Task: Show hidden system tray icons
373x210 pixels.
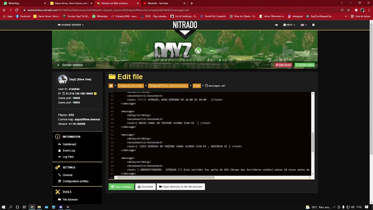Action: tap(334, 207)
